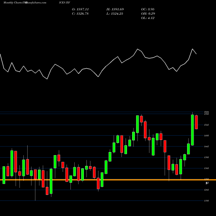Image resolution: width=216 pixels, height=216 pixels.
Task: Click the 1195 price axis label
Action: [x=206, y=200]
